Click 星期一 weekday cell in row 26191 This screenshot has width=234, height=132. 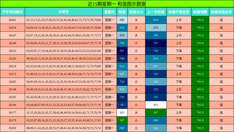click(110, 97)
